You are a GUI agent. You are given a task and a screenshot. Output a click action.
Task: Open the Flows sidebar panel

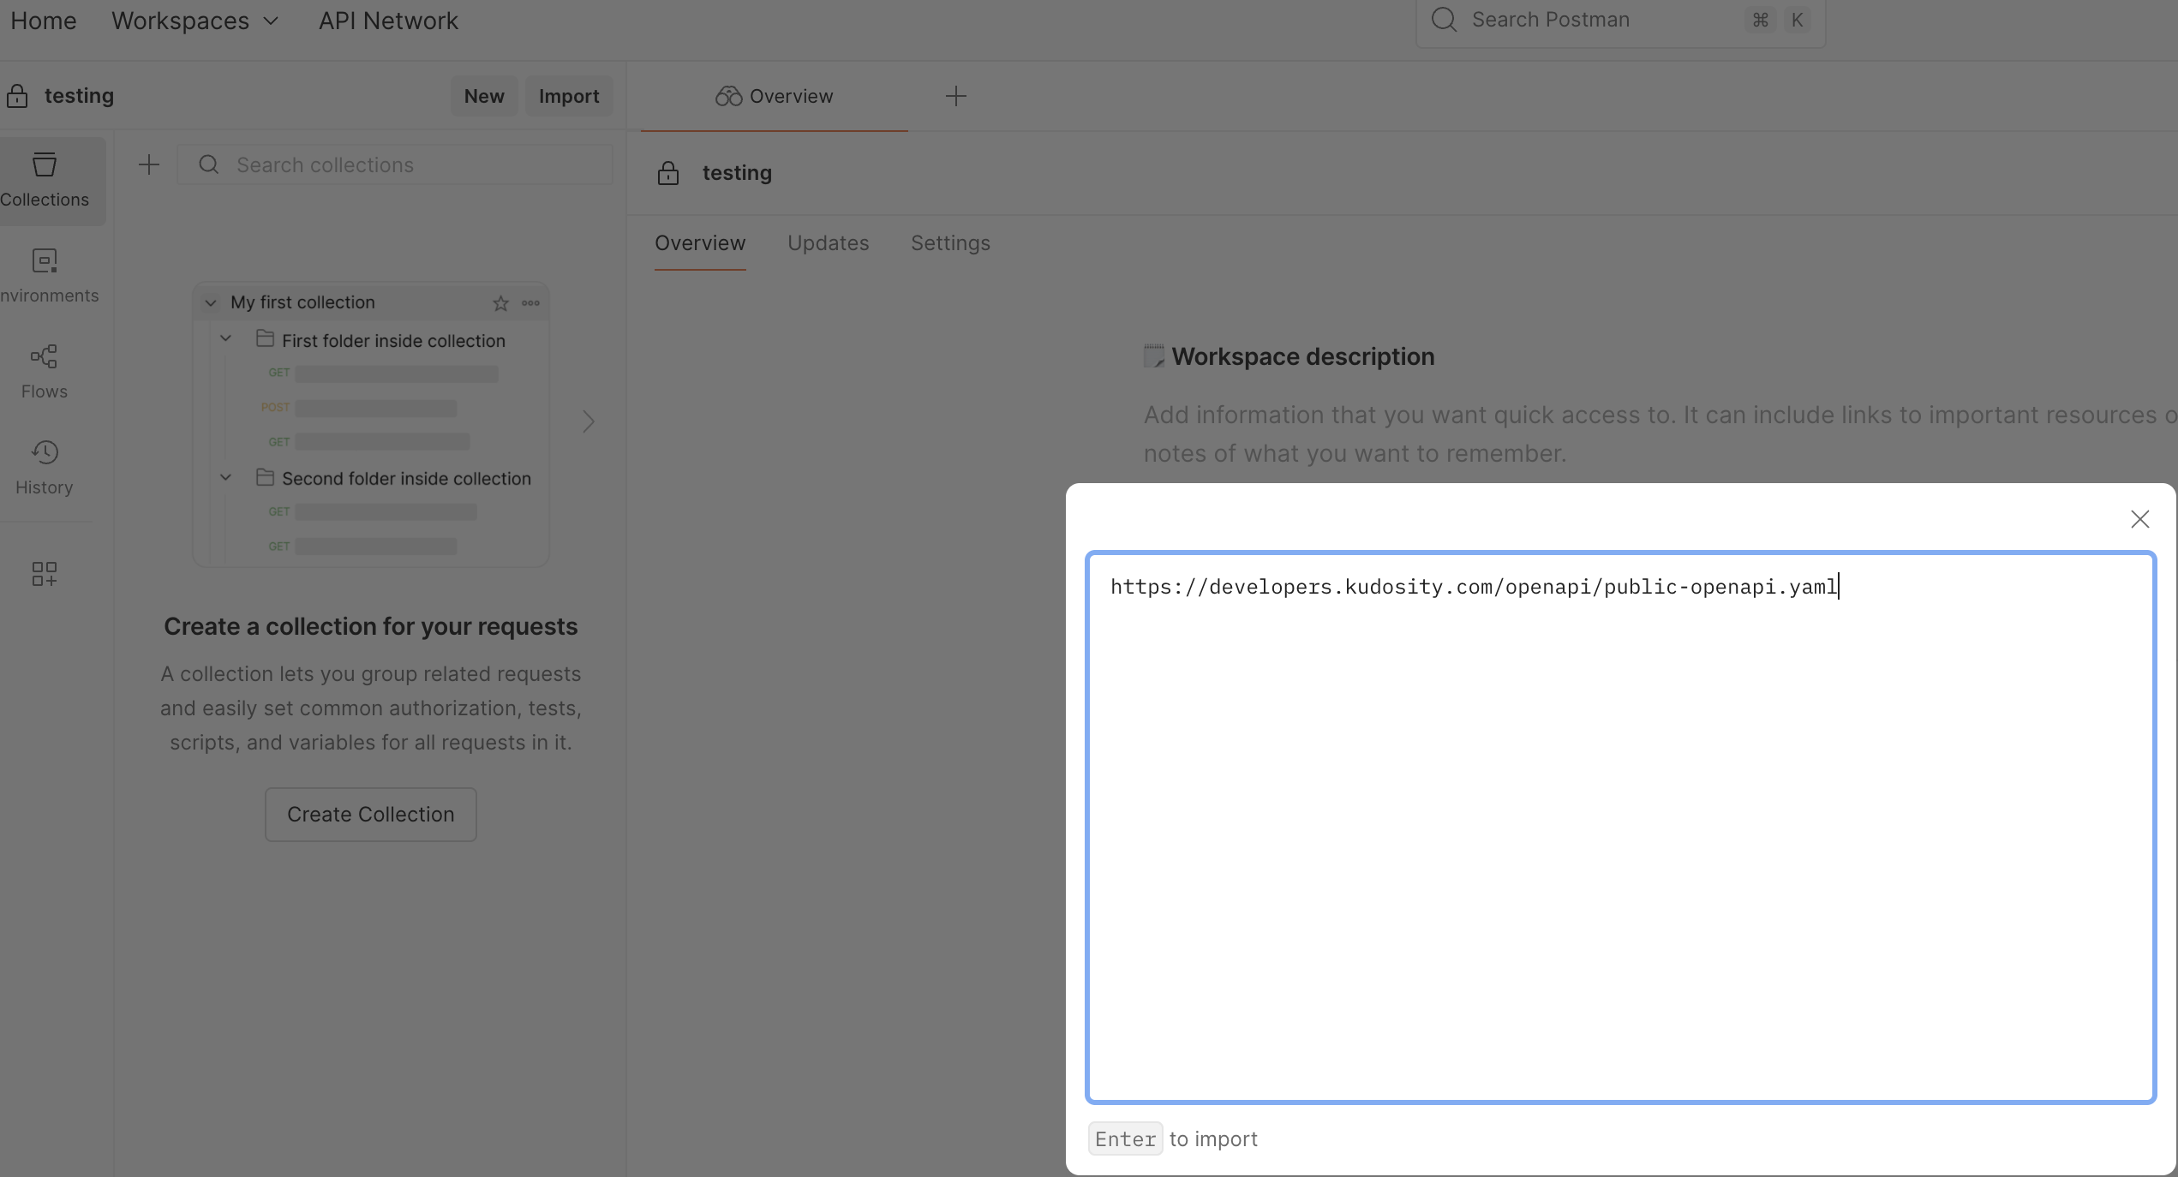coord(45,372)
